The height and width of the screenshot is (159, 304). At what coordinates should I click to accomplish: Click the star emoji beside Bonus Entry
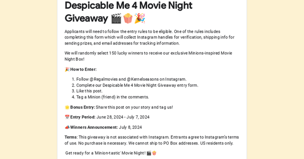click(x=67, y=107)
